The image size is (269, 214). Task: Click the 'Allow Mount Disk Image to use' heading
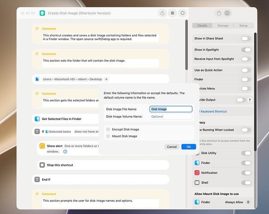[x=216, y=194]
